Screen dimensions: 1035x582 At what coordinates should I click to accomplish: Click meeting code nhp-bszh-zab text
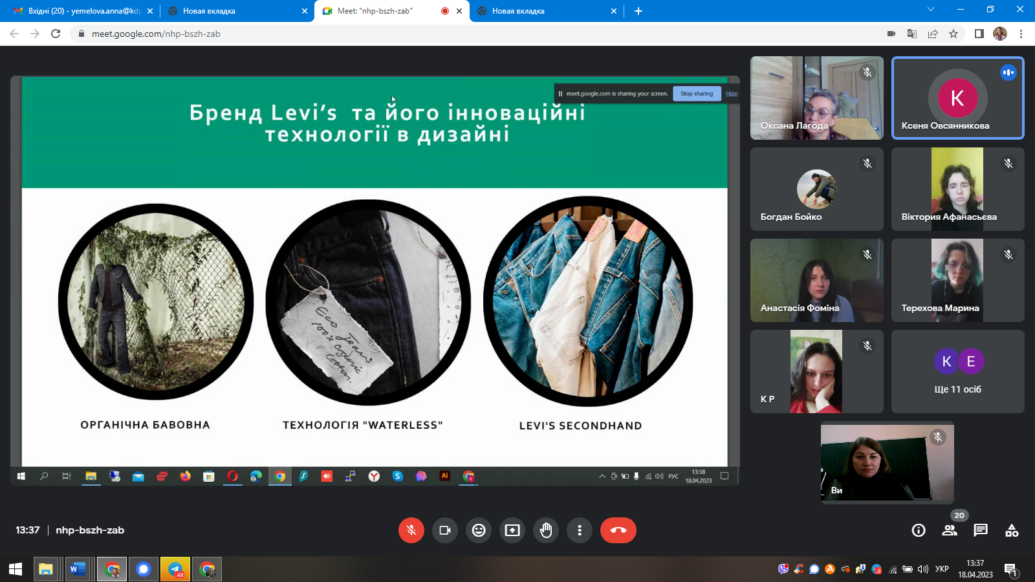click(90, 530)
